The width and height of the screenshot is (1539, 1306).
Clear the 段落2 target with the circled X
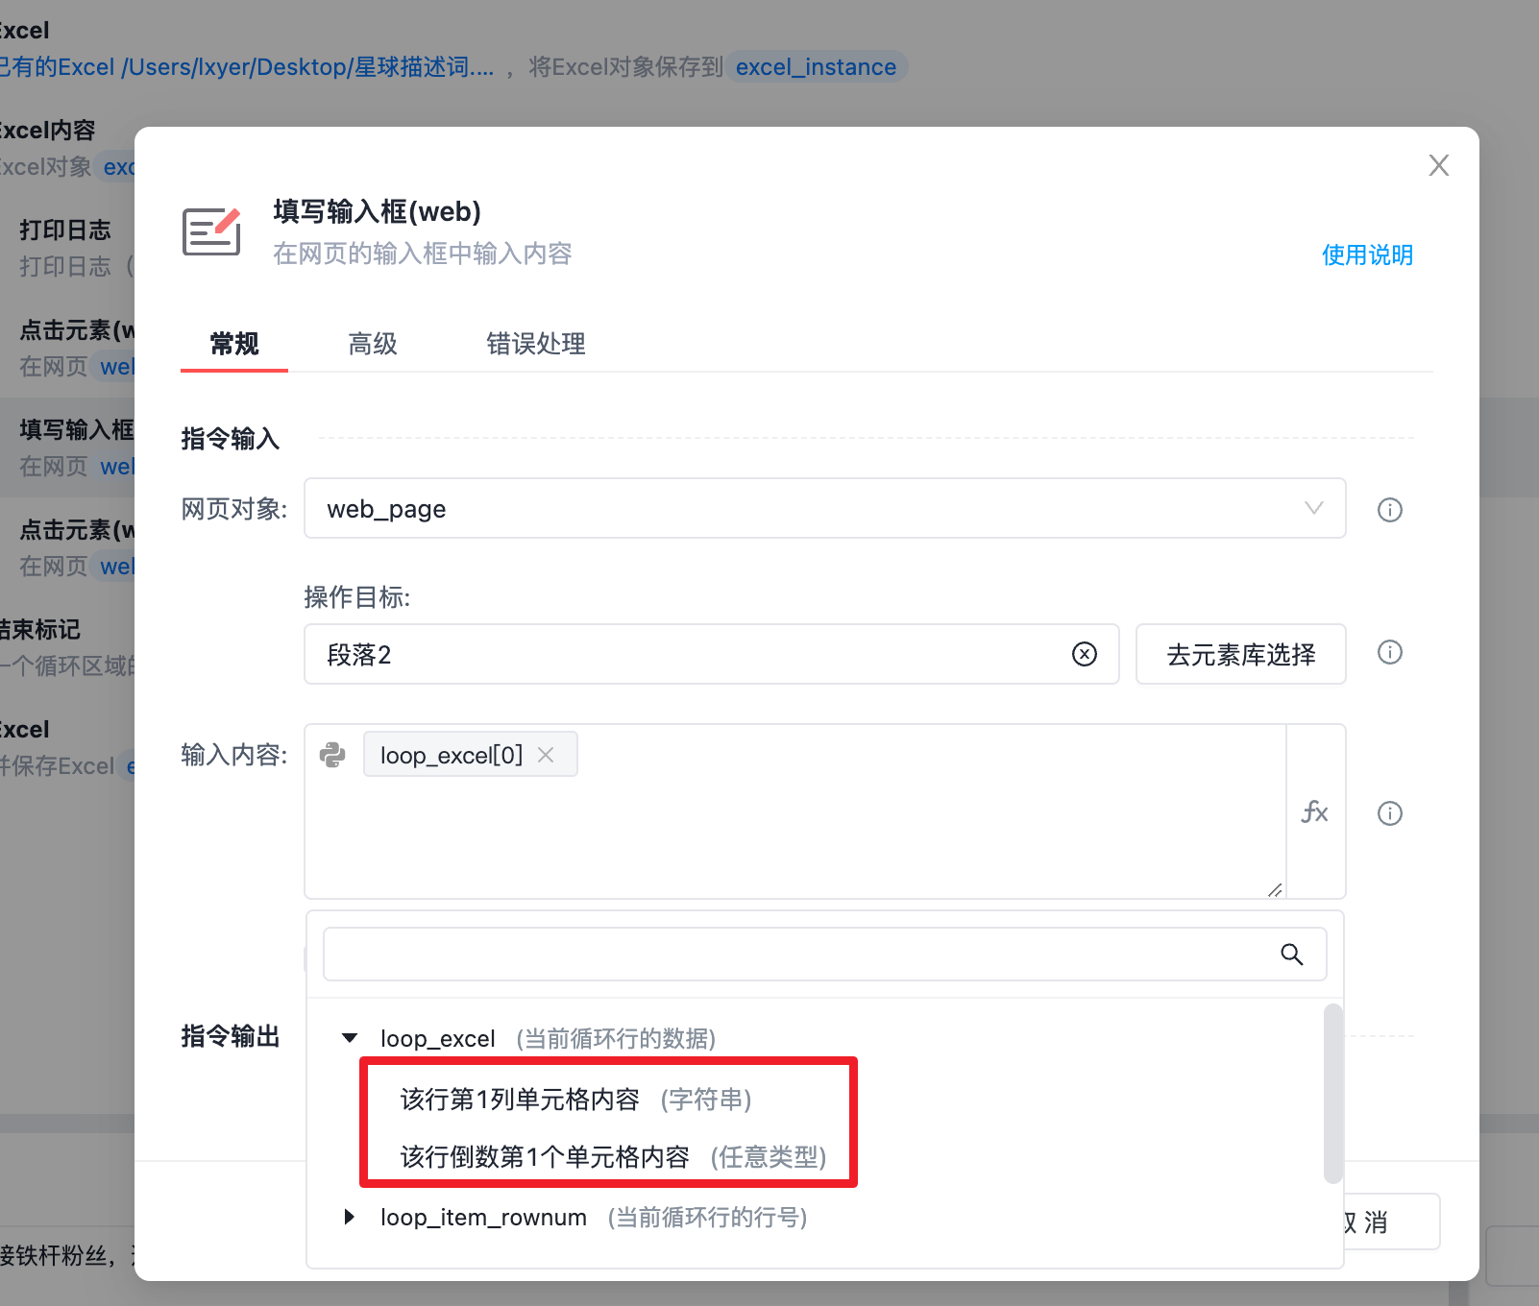[1084, 654]
